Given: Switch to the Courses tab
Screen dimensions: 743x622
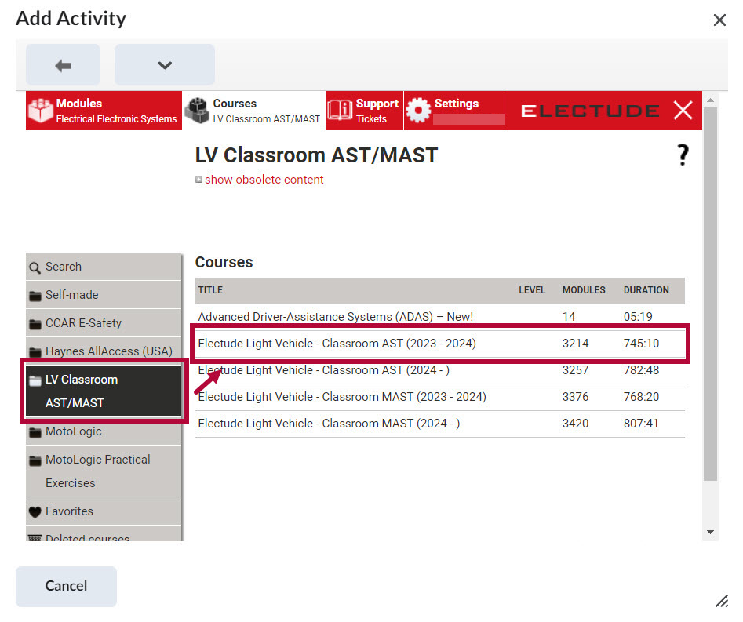Looking at the screenshot, I should tap(254, 111).
